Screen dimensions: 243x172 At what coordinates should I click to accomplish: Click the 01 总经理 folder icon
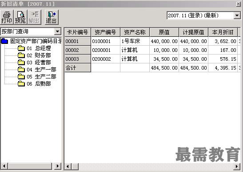[21, 48]
